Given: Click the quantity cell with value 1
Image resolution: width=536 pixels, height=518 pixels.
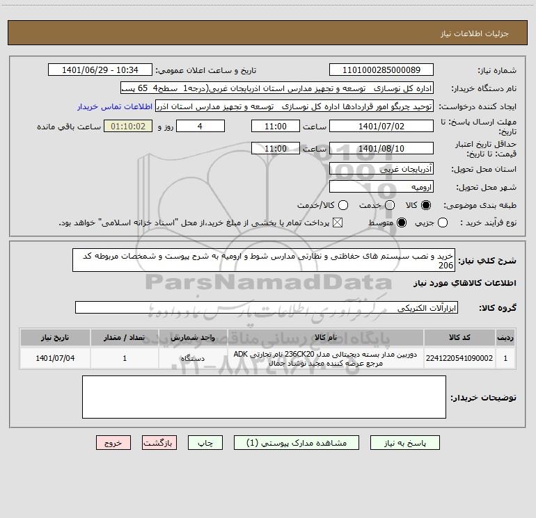Looking at the screenshot, I should point(125,358).
